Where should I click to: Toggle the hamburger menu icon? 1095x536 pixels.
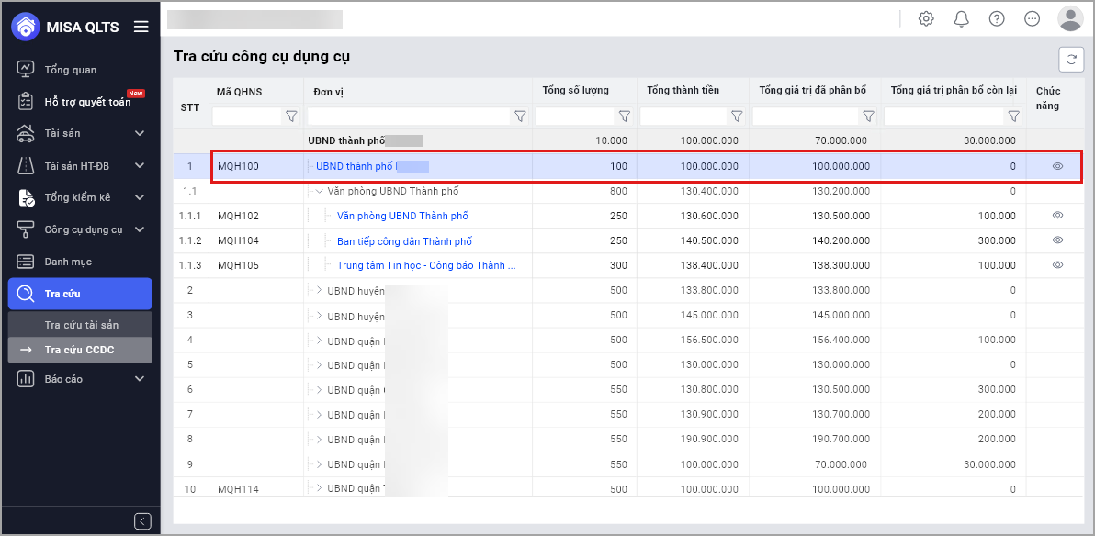tap(141, 27)
